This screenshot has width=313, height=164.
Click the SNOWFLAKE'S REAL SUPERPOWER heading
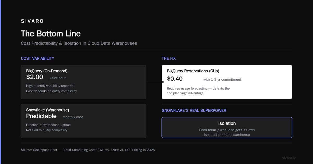point(194,111)
